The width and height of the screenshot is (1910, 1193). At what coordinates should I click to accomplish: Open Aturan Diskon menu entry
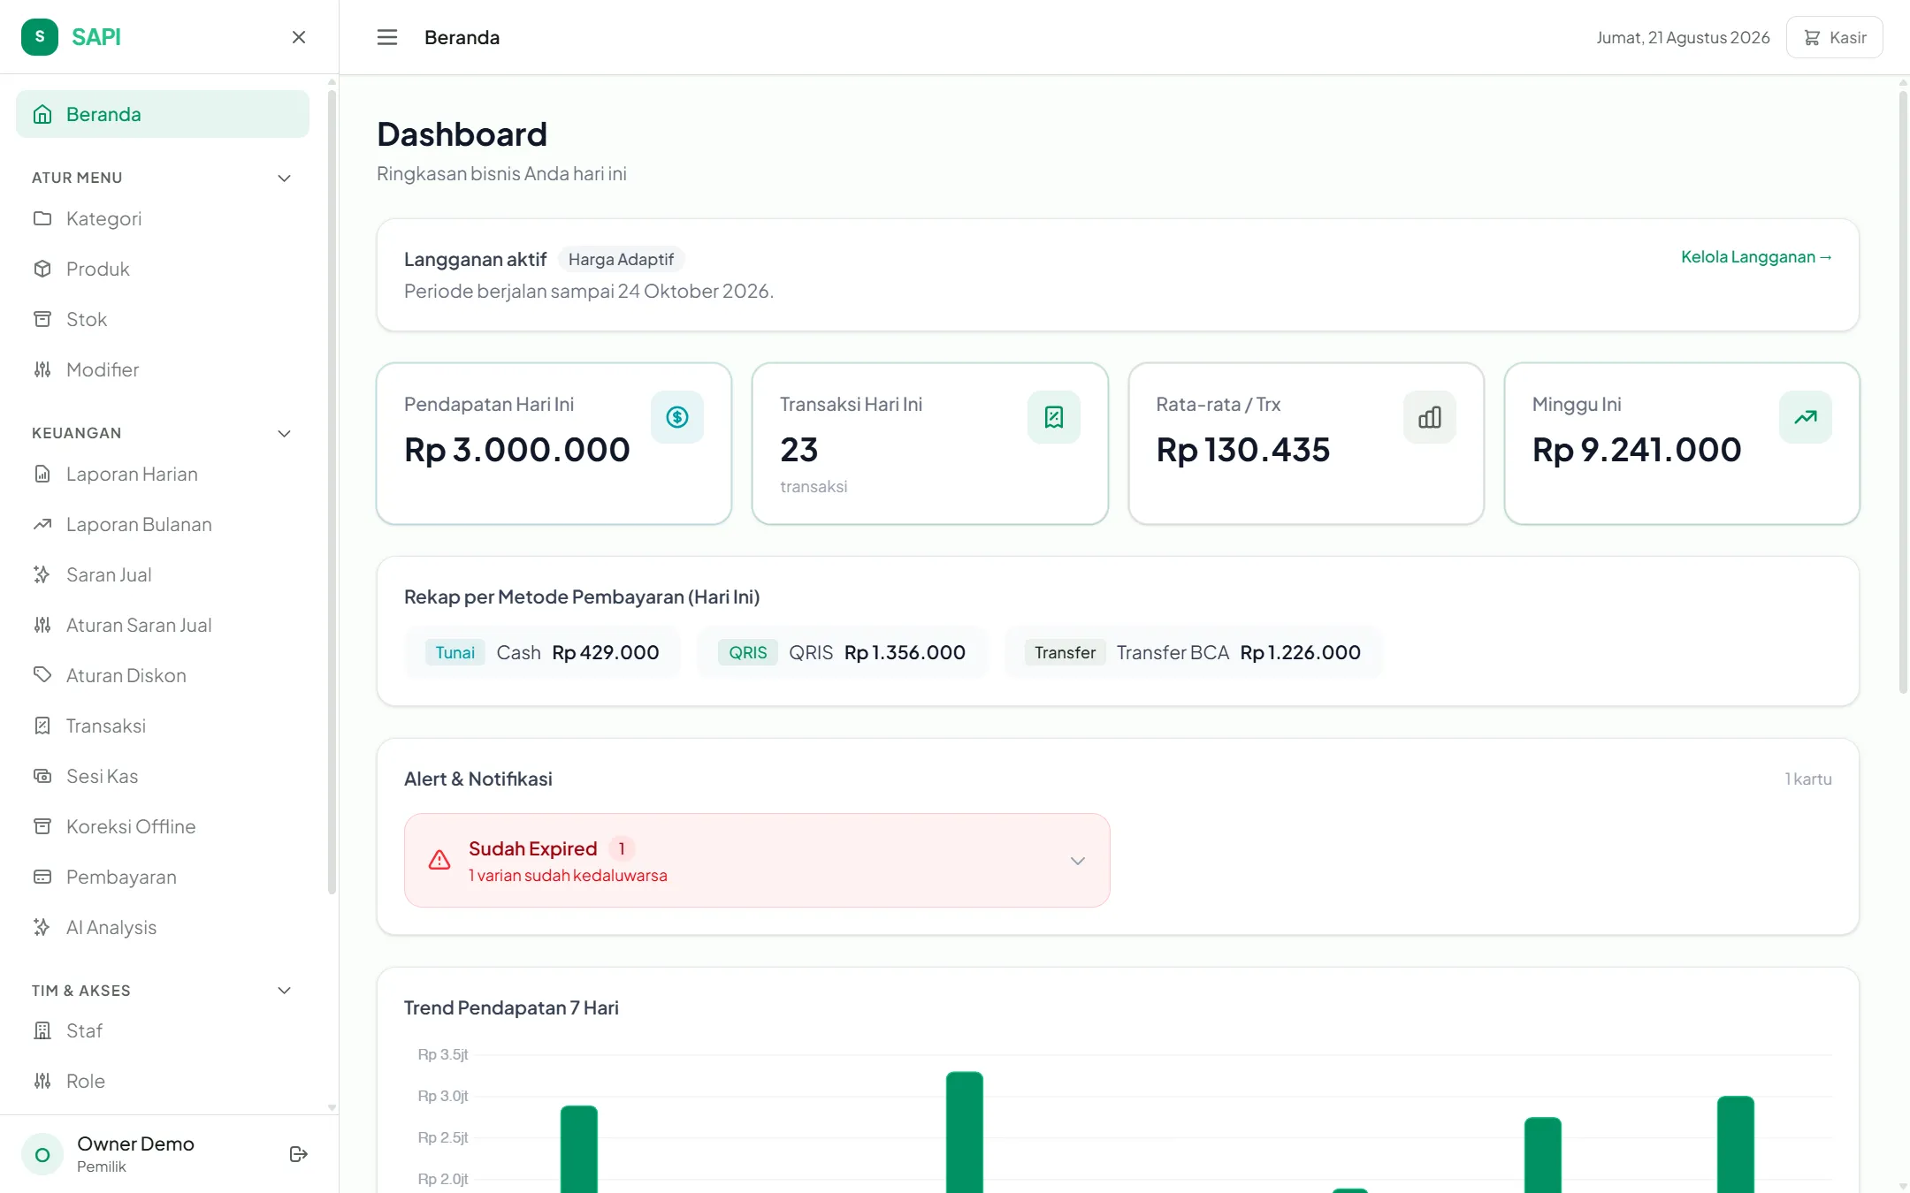tap(126, 675)
